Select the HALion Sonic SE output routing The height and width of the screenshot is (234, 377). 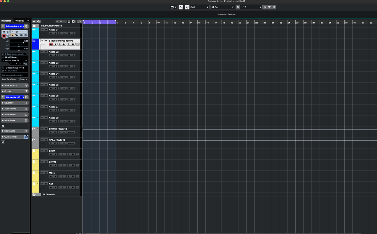point(14,60)
